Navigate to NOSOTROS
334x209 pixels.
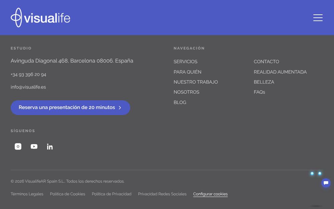click(186, 92)
